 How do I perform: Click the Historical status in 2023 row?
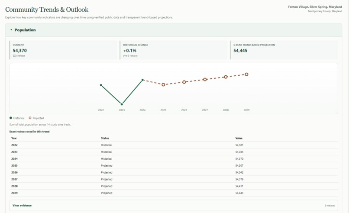[107, 152]
